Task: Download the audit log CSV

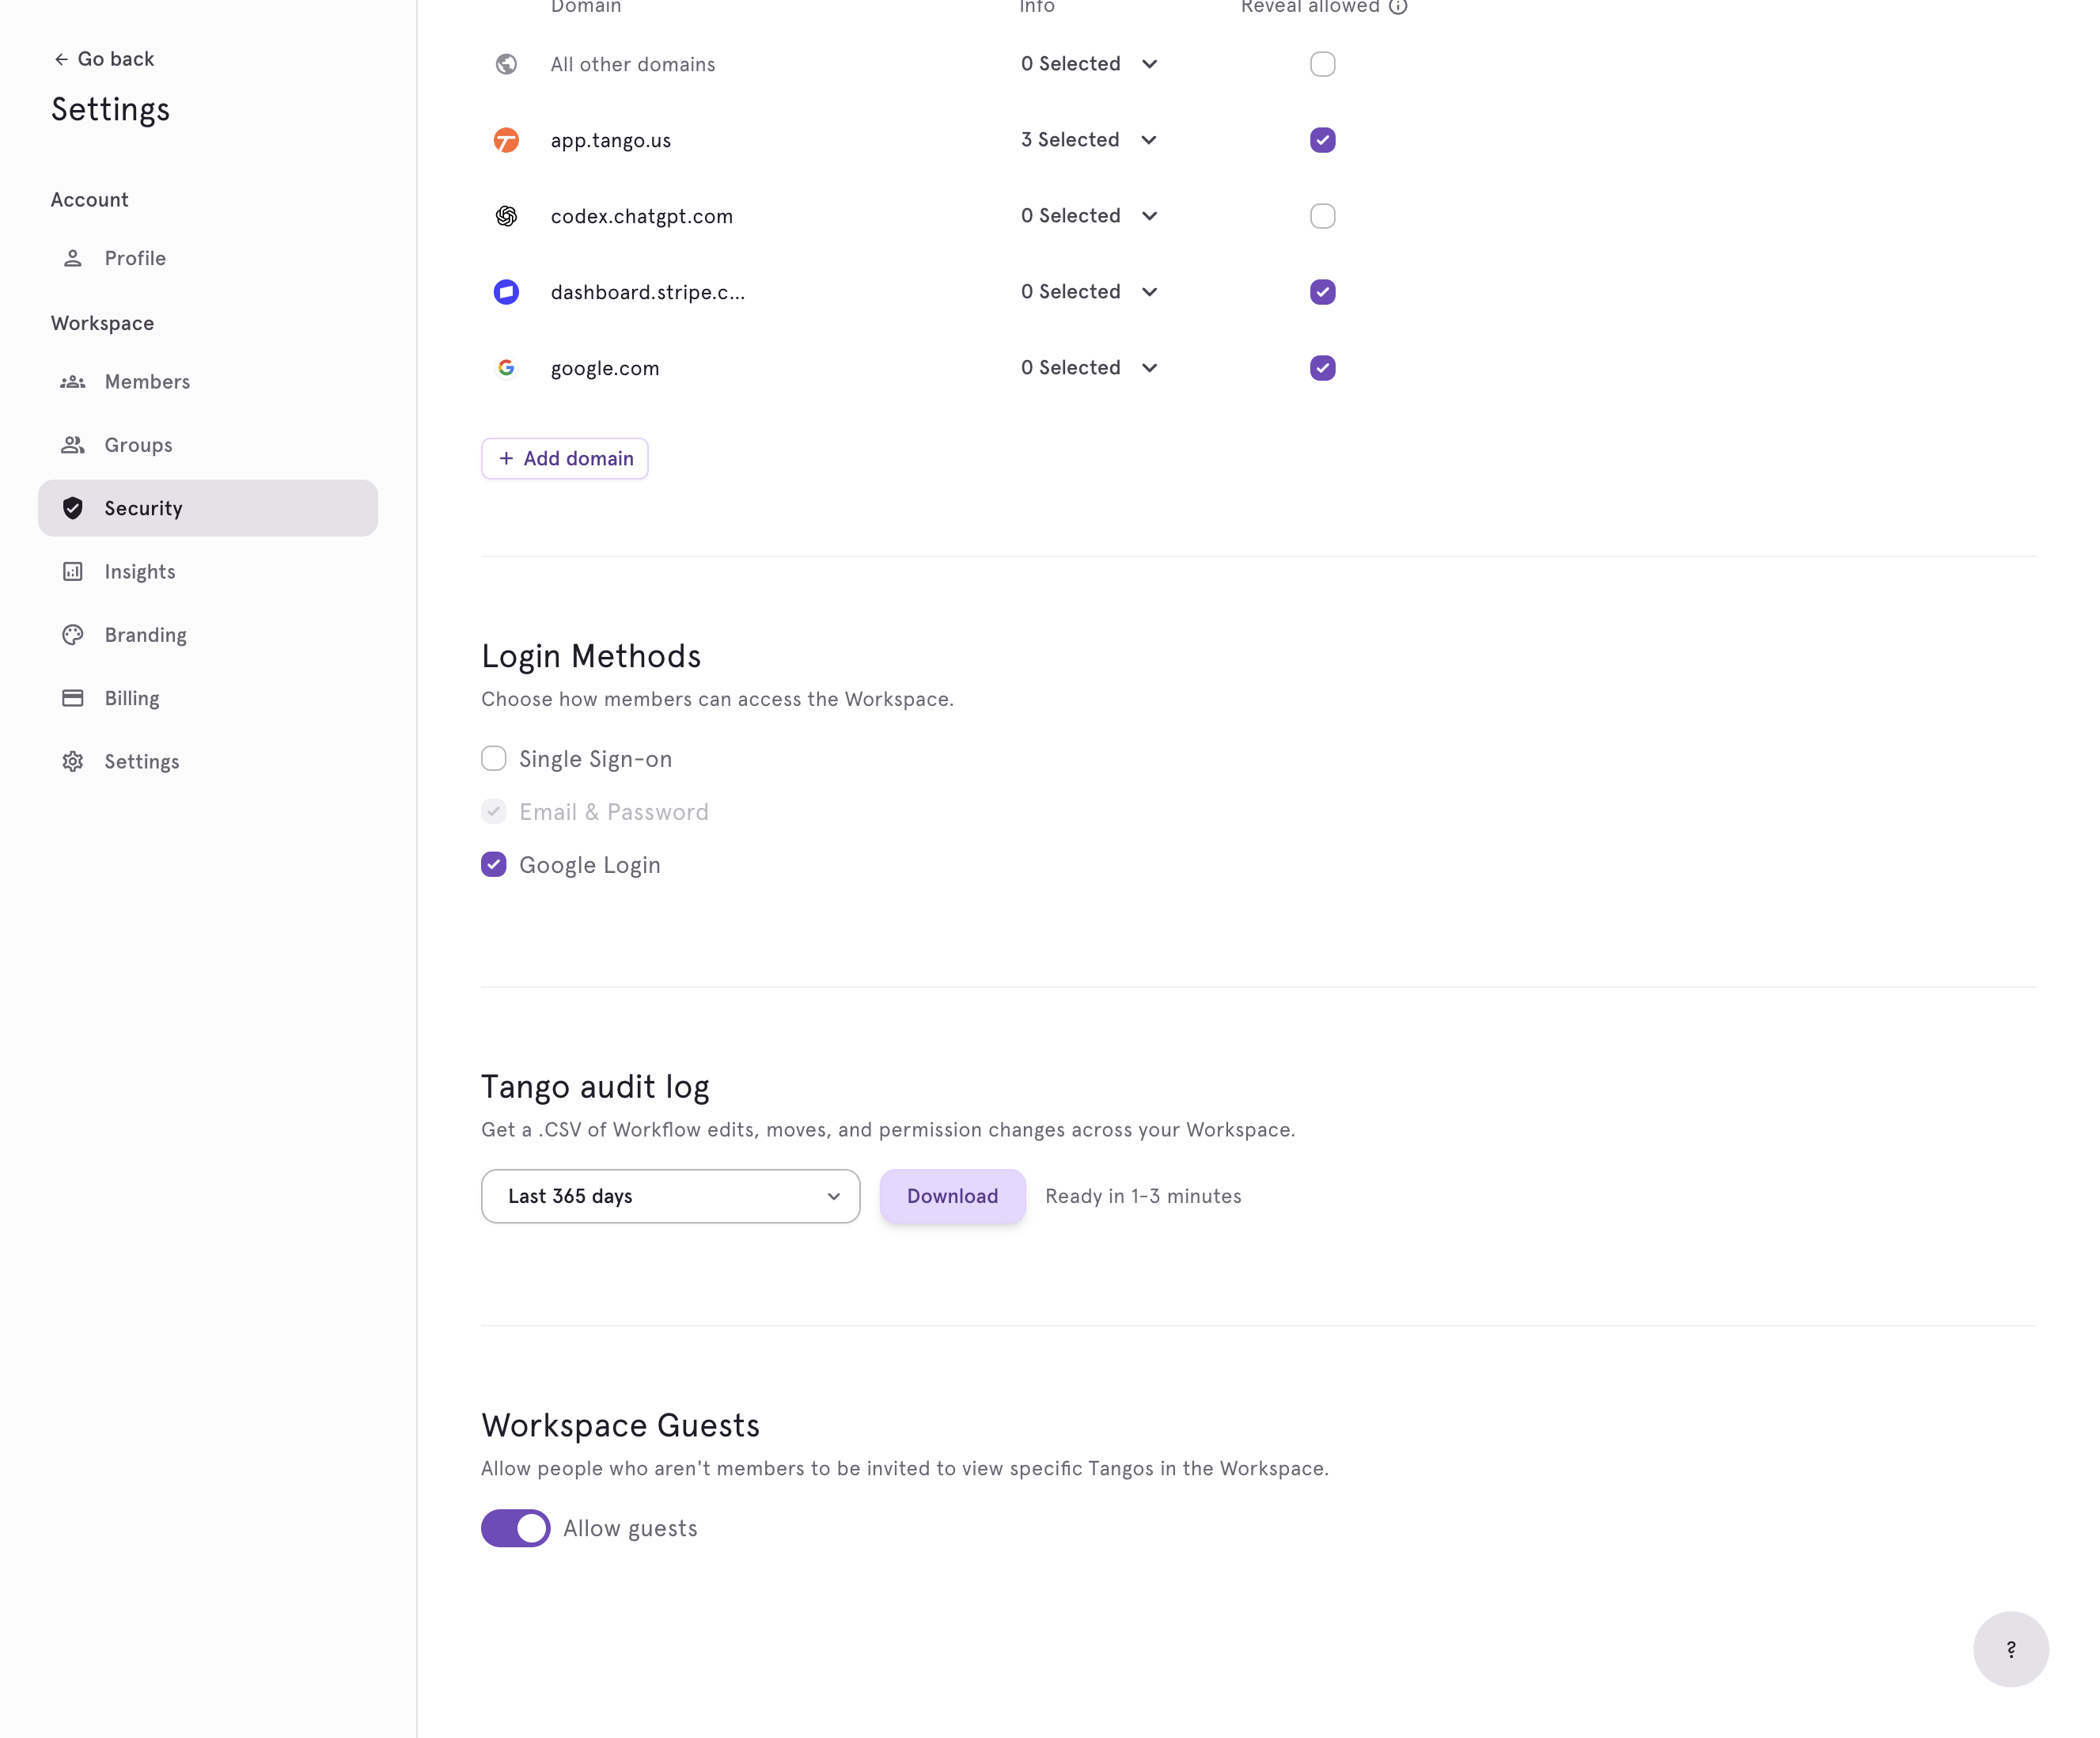Action: click(x=953, y=1196)
